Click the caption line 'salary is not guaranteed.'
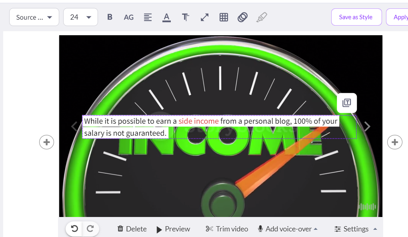The image size is (408, 237). pos(125,133)
